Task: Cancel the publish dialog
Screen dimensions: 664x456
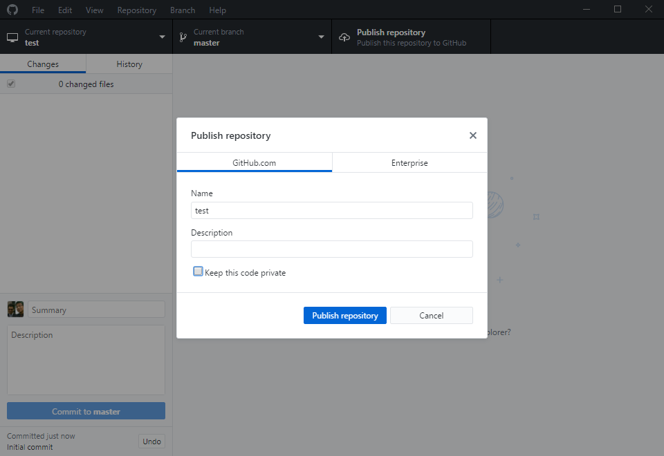Action: tap(431, 315)
